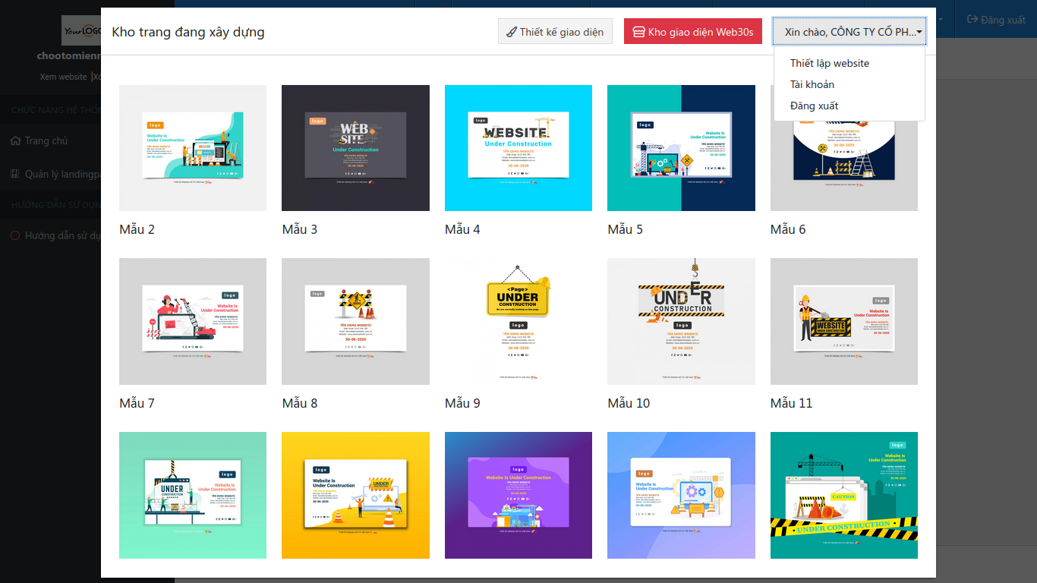Collapse the Xin chào account dropdown
This screenshot has height=583, width=1037.
point(849,32)
